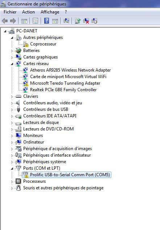This screenshot has height=230, width=160.
Task: Select Microsoft Teredo Tunneling Adapter
Action: tap(65, 83)
